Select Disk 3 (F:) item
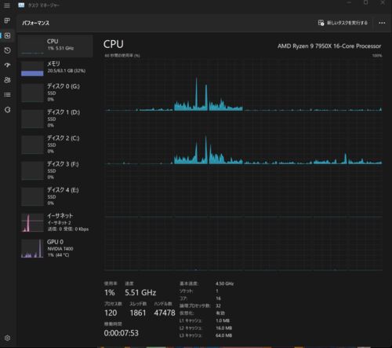392x348 pixels. pos(56,170)
